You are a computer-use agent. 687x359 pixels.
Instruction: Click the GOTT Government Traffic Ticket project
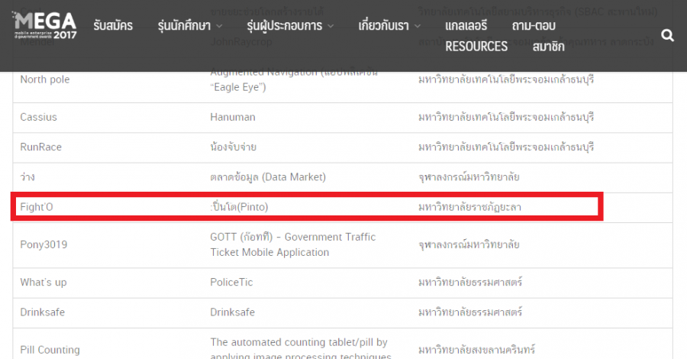pyautogui.click(x=292, y=244)
